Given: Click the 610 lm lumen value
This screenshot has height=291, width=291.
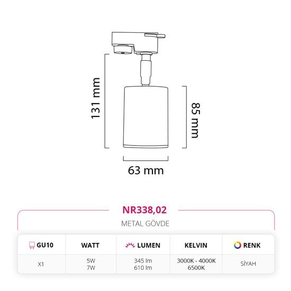Looking at the screenshot, I should click(143, 268).
